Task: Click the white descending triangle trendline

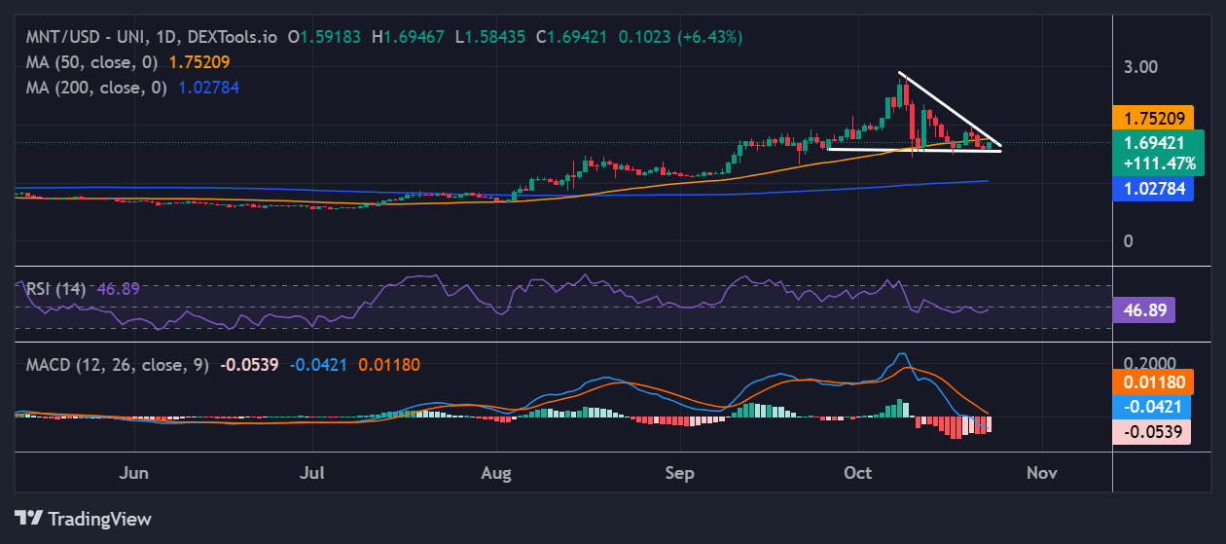Action: 949,108
